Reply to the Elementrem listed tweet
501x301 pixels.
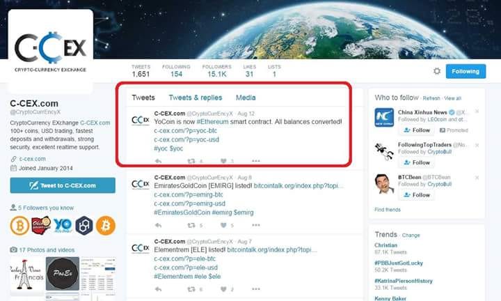click(158, 289)
